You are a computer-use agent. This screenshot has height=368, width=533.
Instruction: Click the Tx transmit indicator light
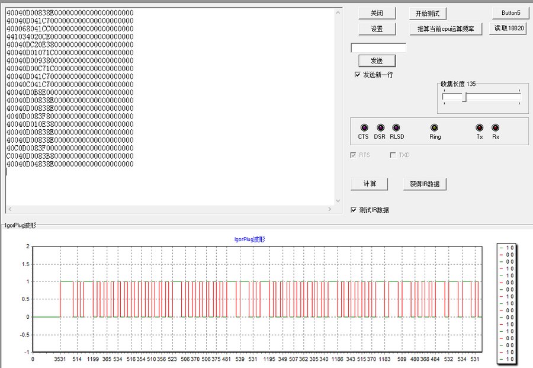(x=479, y=127)
